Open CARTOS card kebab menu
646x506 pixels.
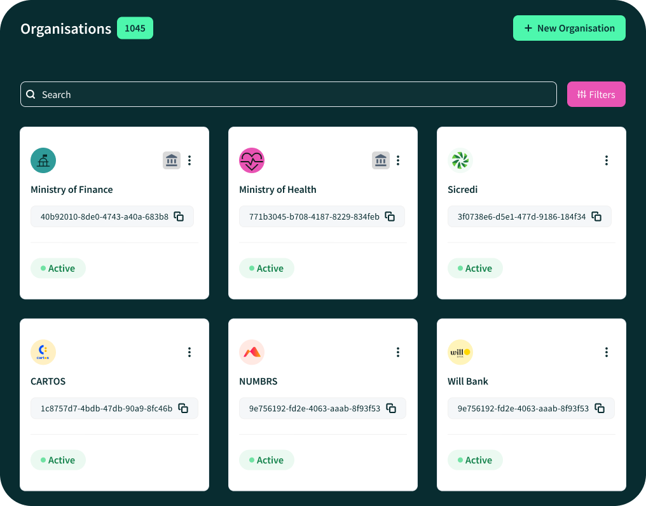(x=189, y=352)
